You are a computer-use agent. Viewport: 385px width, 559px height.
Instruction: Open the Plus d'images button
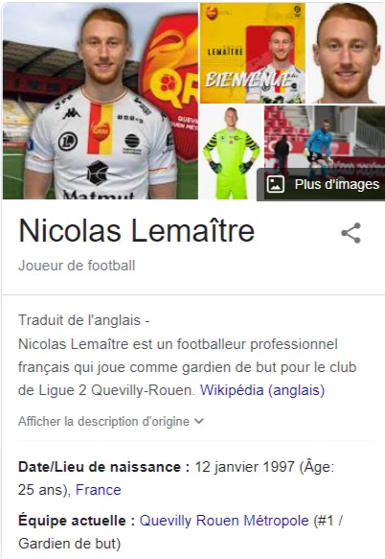(321, 184)
